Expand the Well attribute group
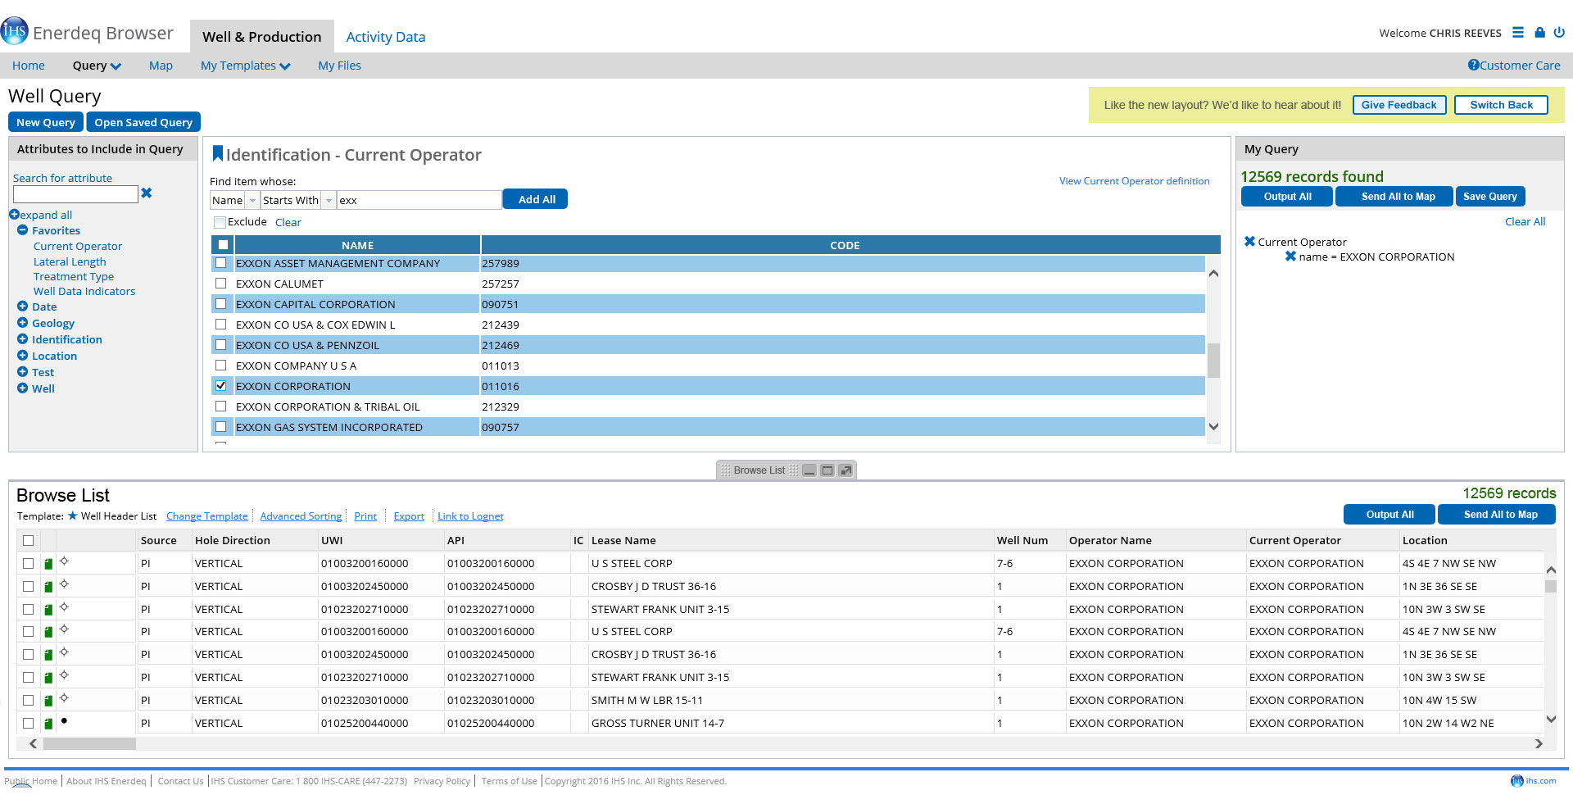The image size is (1573, 804). point(23,388)
